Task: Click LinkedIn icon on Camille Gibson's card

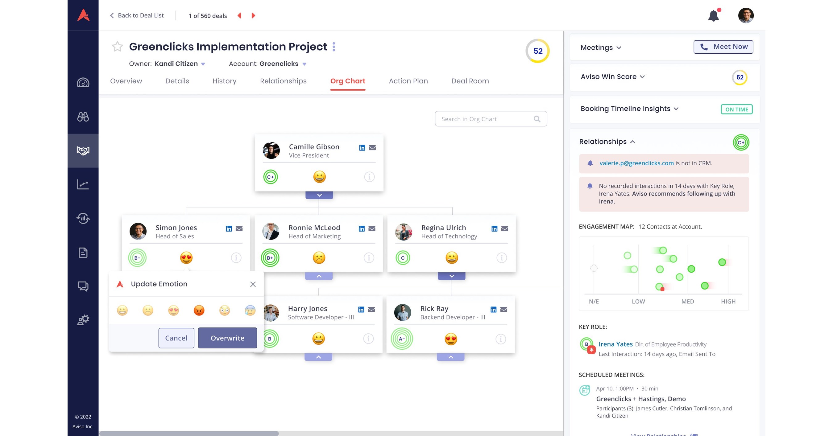Action: pyautogui.click(x=362, y=147)
